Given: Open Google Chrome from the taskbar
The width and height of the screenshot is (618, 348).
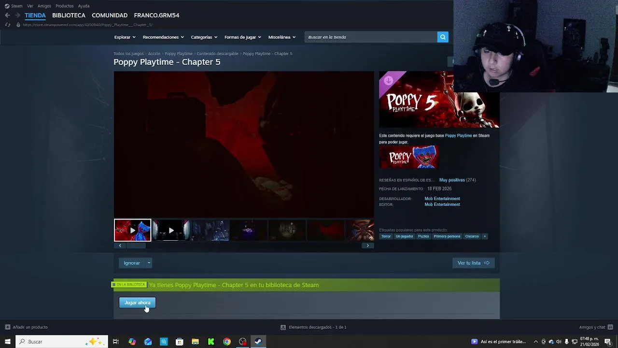Looking at the screenshot, I should click(x=226, y=342).
